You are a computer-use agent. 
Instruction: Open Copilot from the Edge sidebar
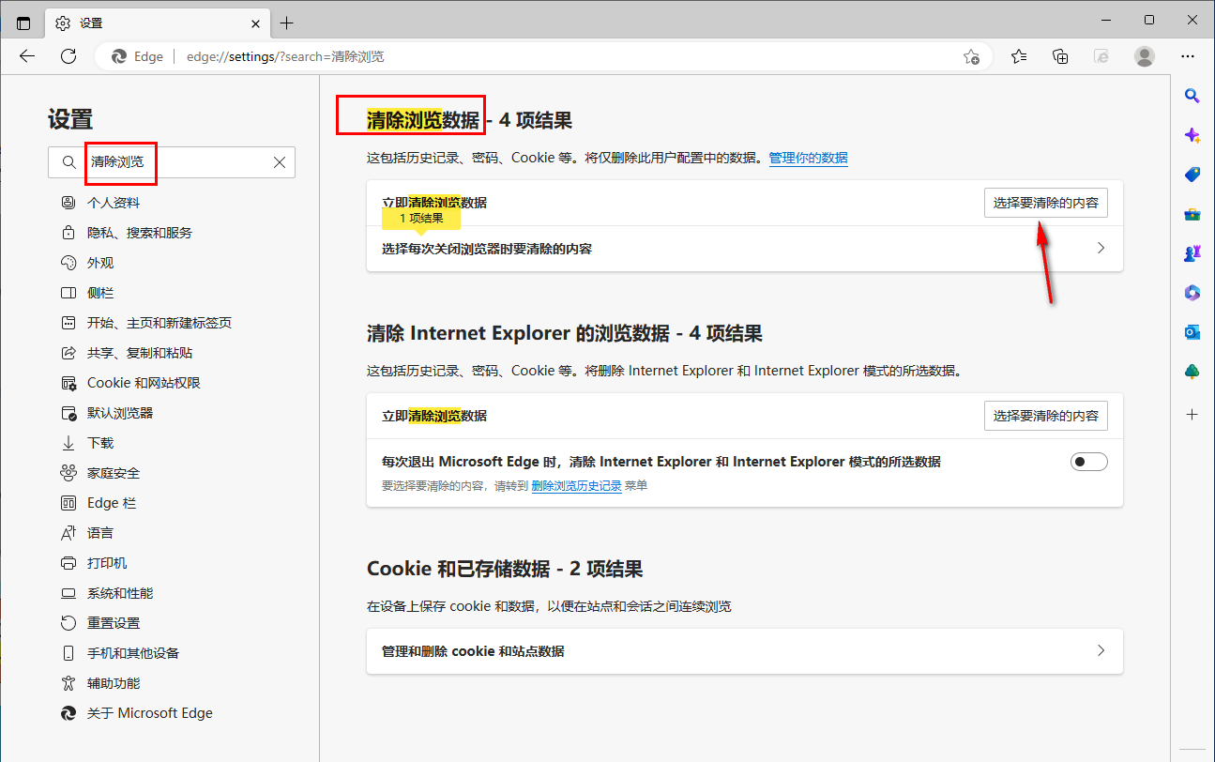pyautogui.click(x=1192, y=135)
